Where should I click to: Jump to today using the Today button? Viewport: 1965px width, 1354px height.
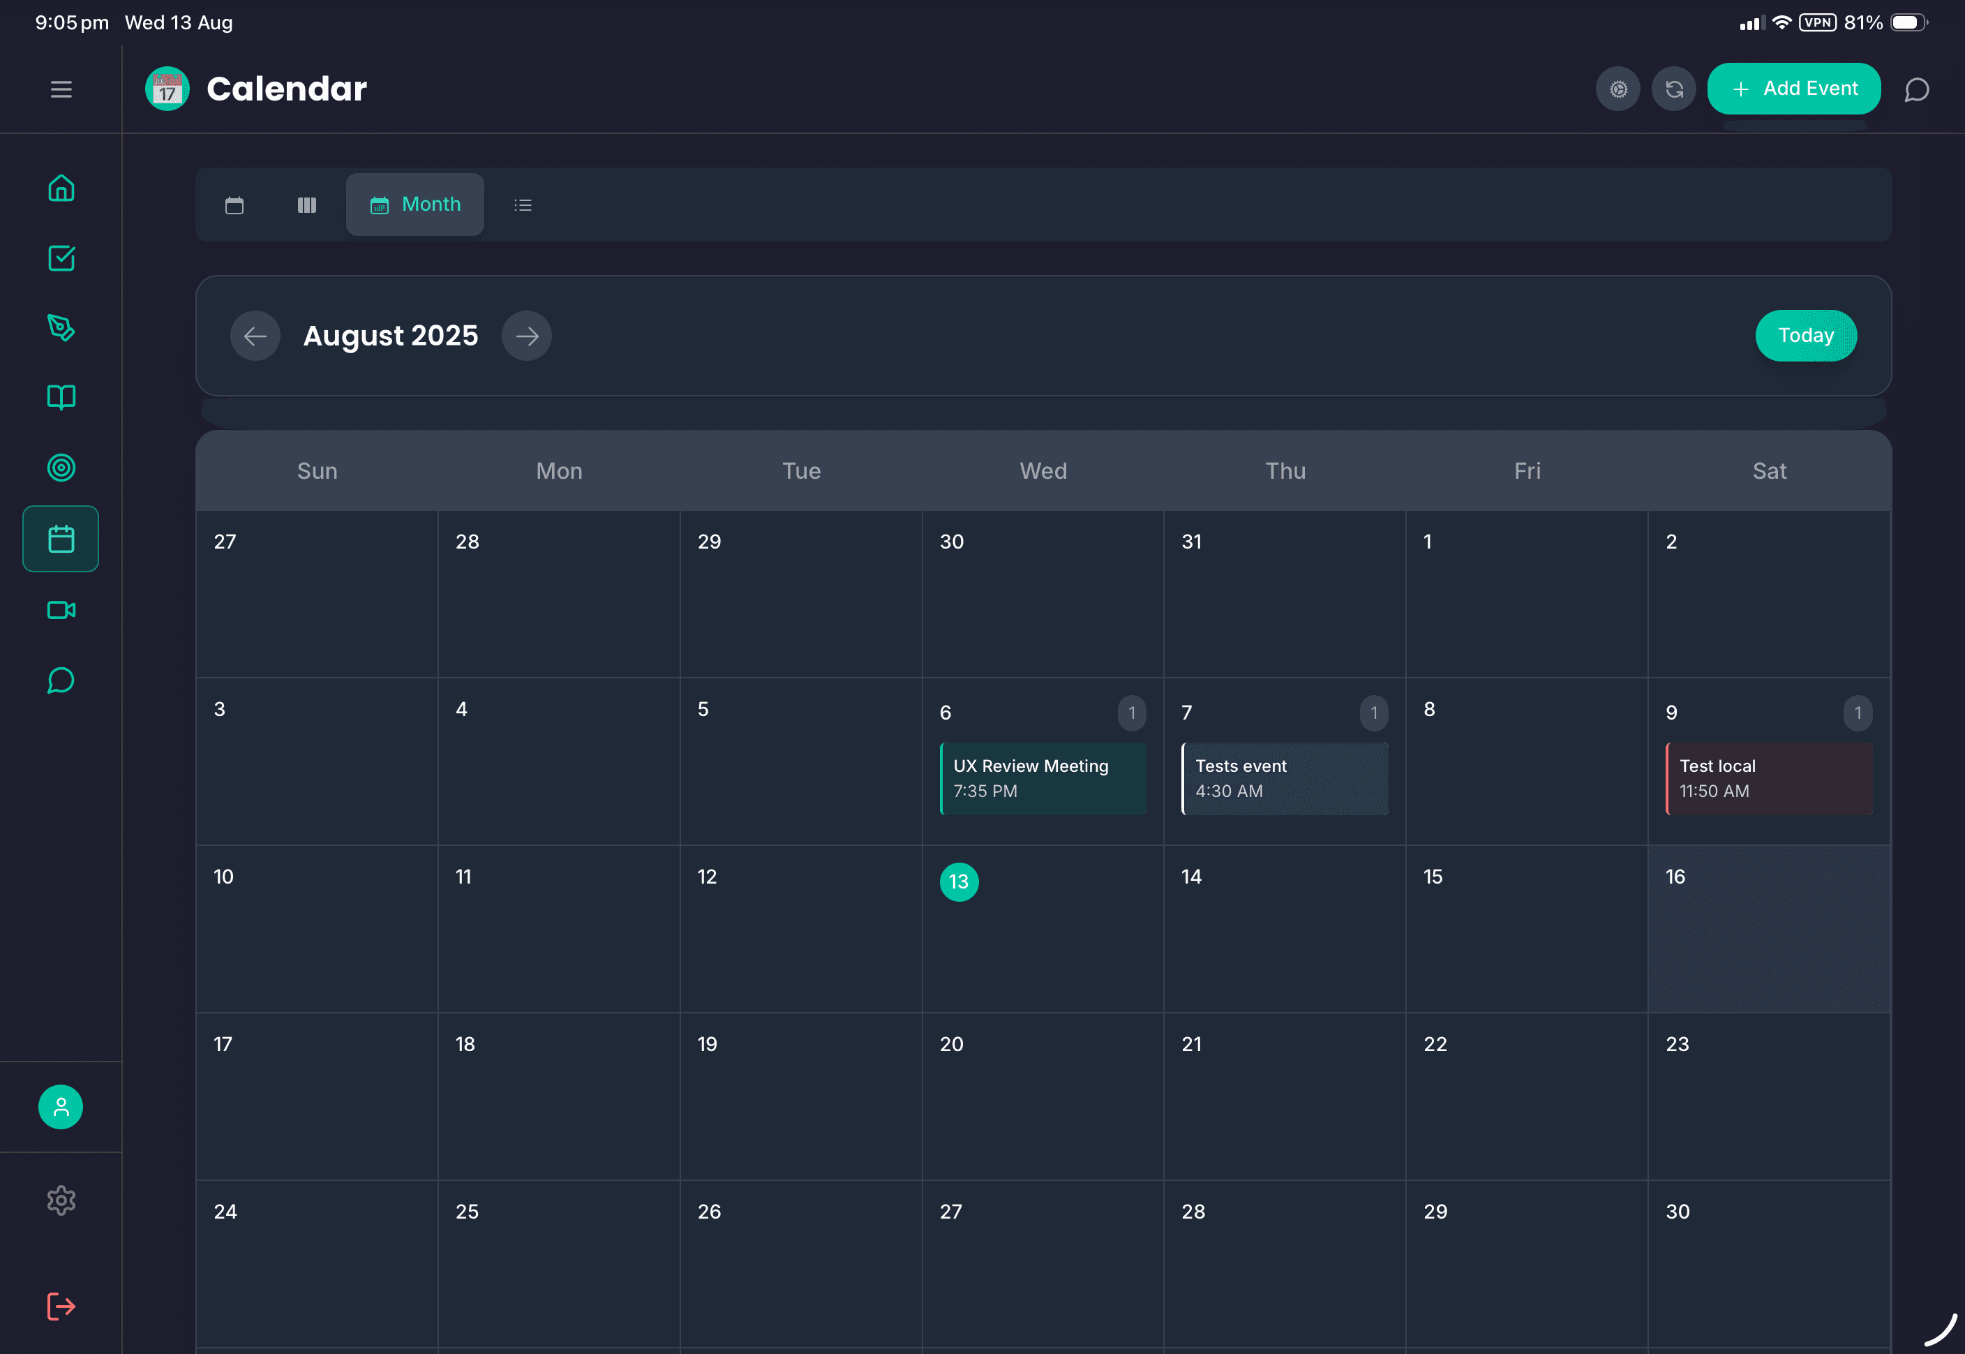[x=1807, y=336]
